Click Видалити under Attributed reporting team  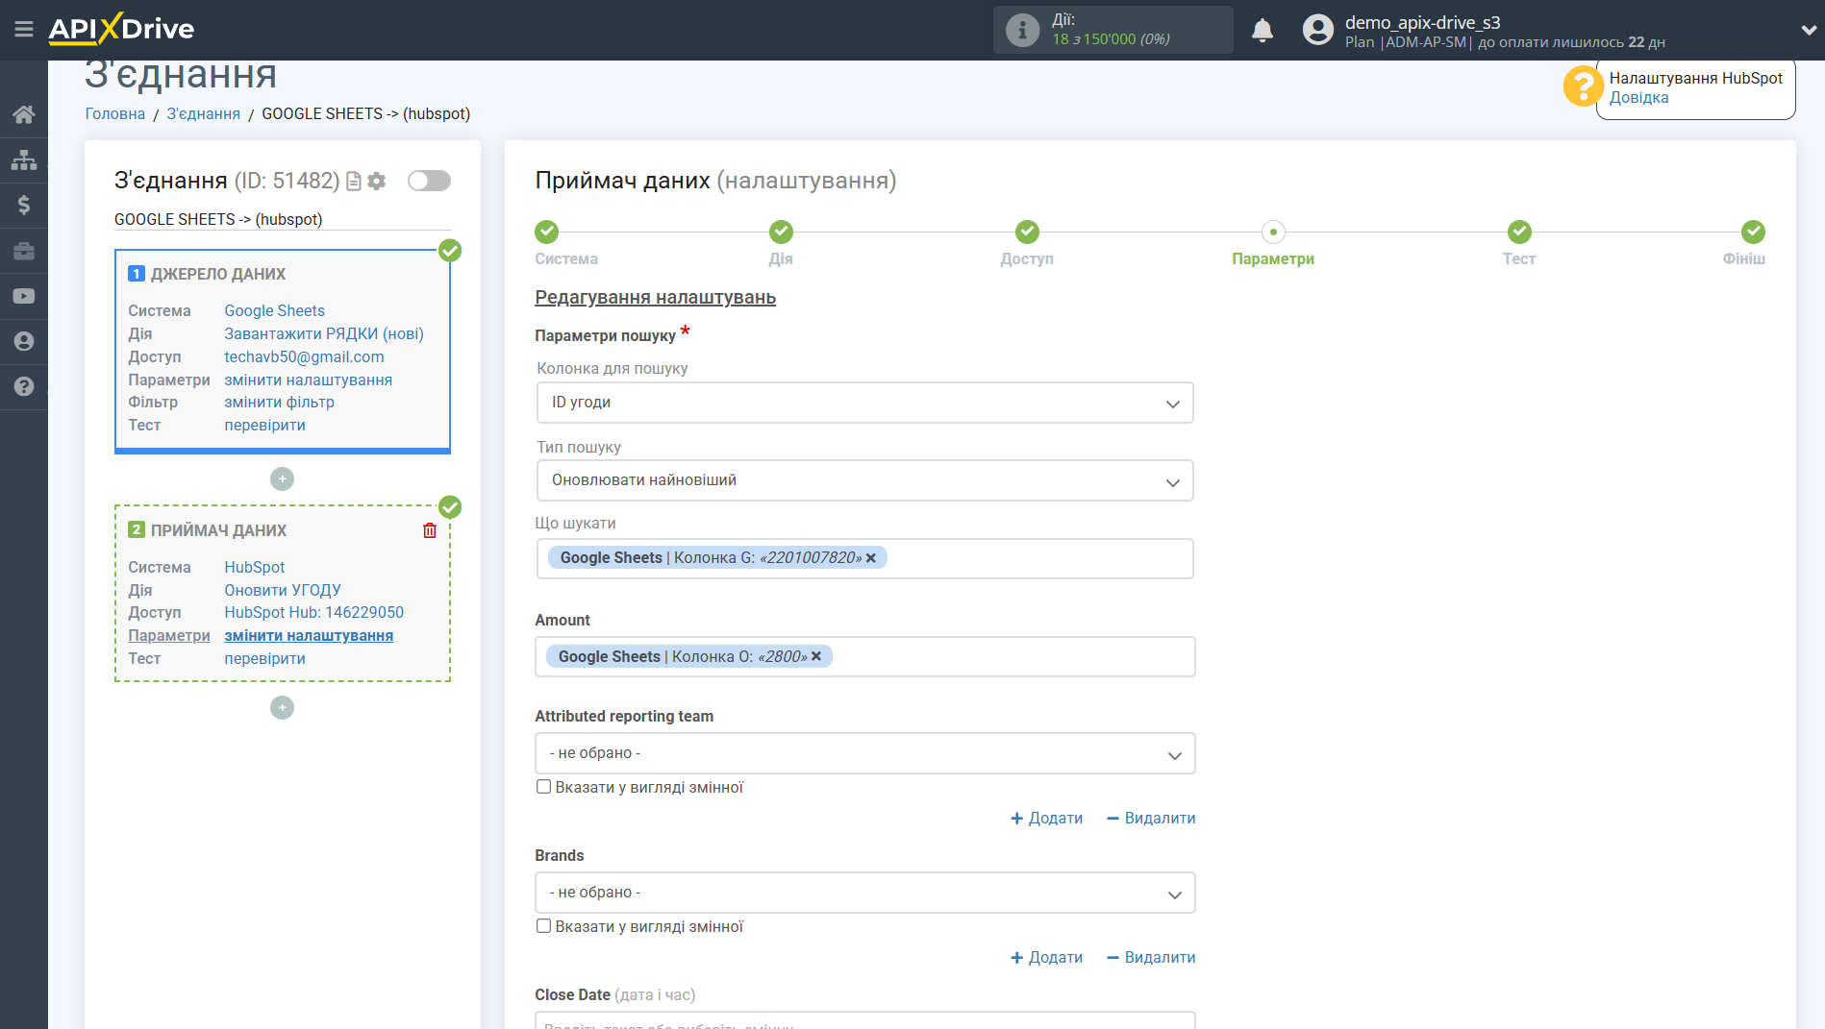pyautogui.click(x=1151, y=819)
